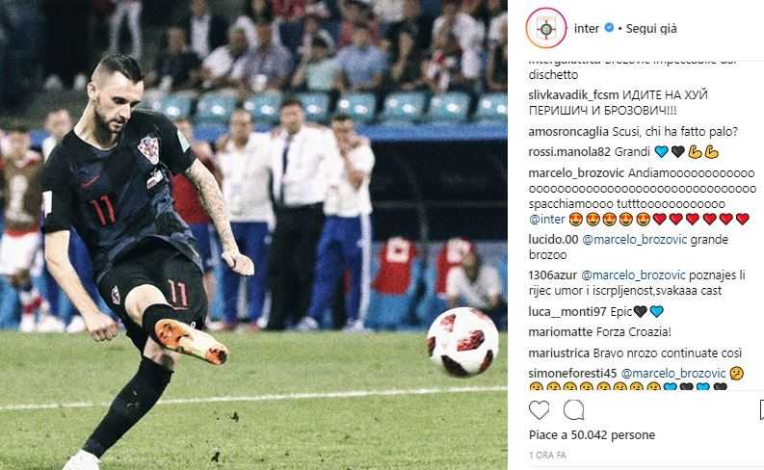Click the comment speech bubble icon

[573, 410]
